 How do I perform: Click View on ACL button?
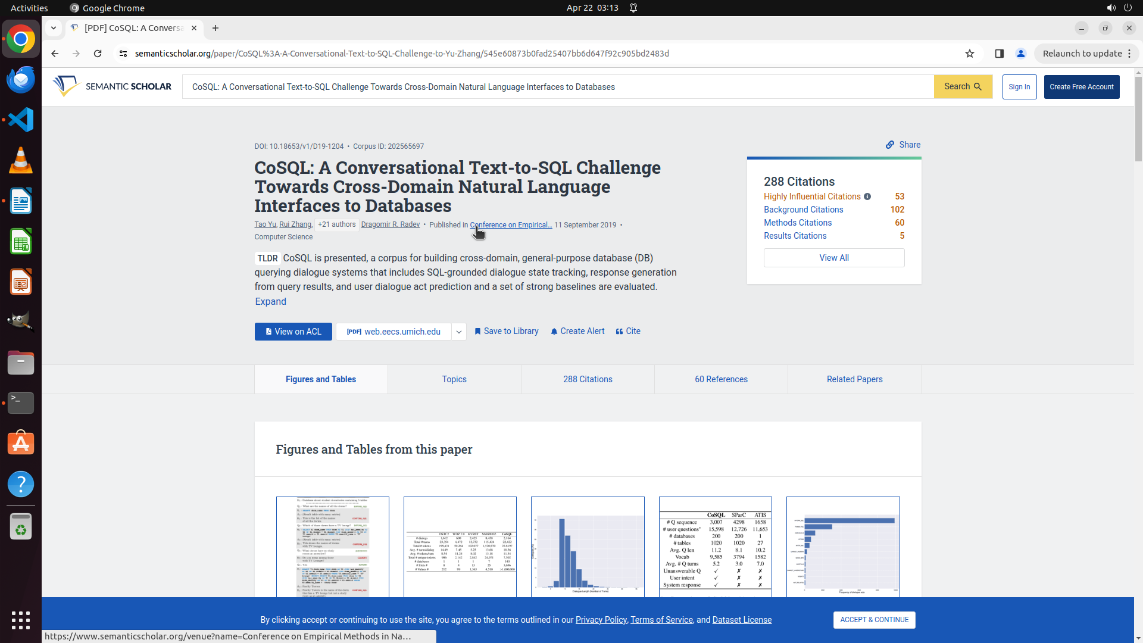(x=293, y=332)
